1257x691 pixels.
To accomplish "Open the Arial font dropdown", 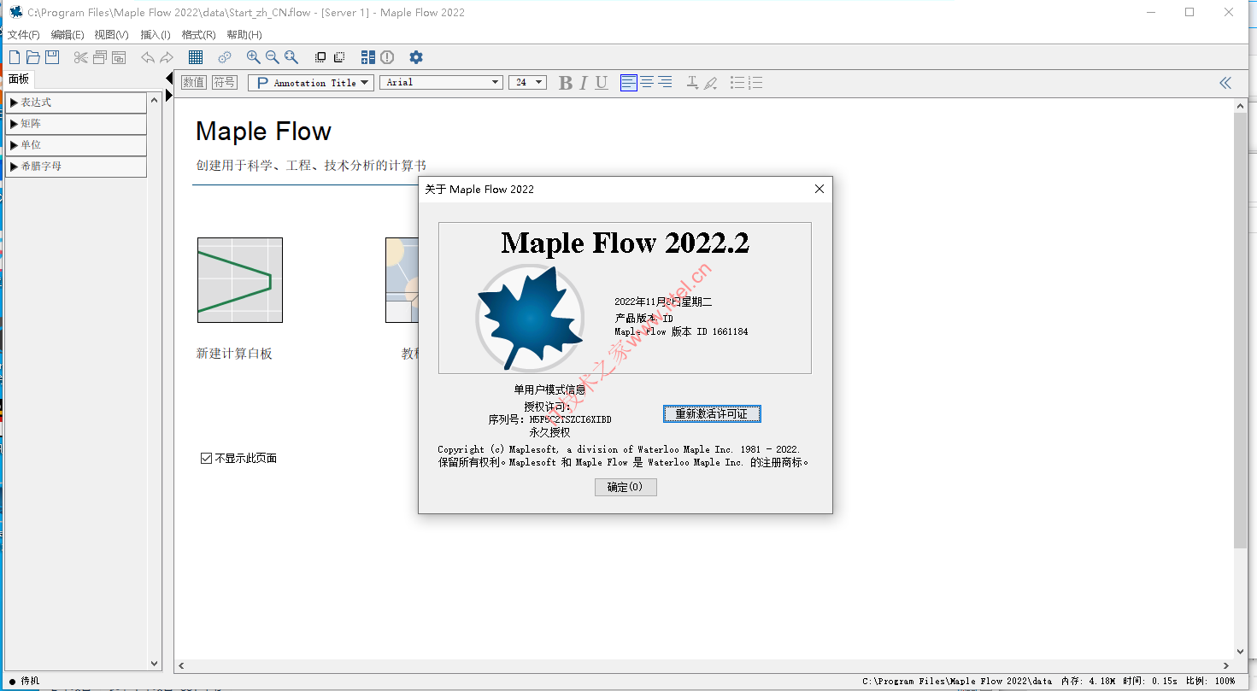I will [x=442, y=83].
